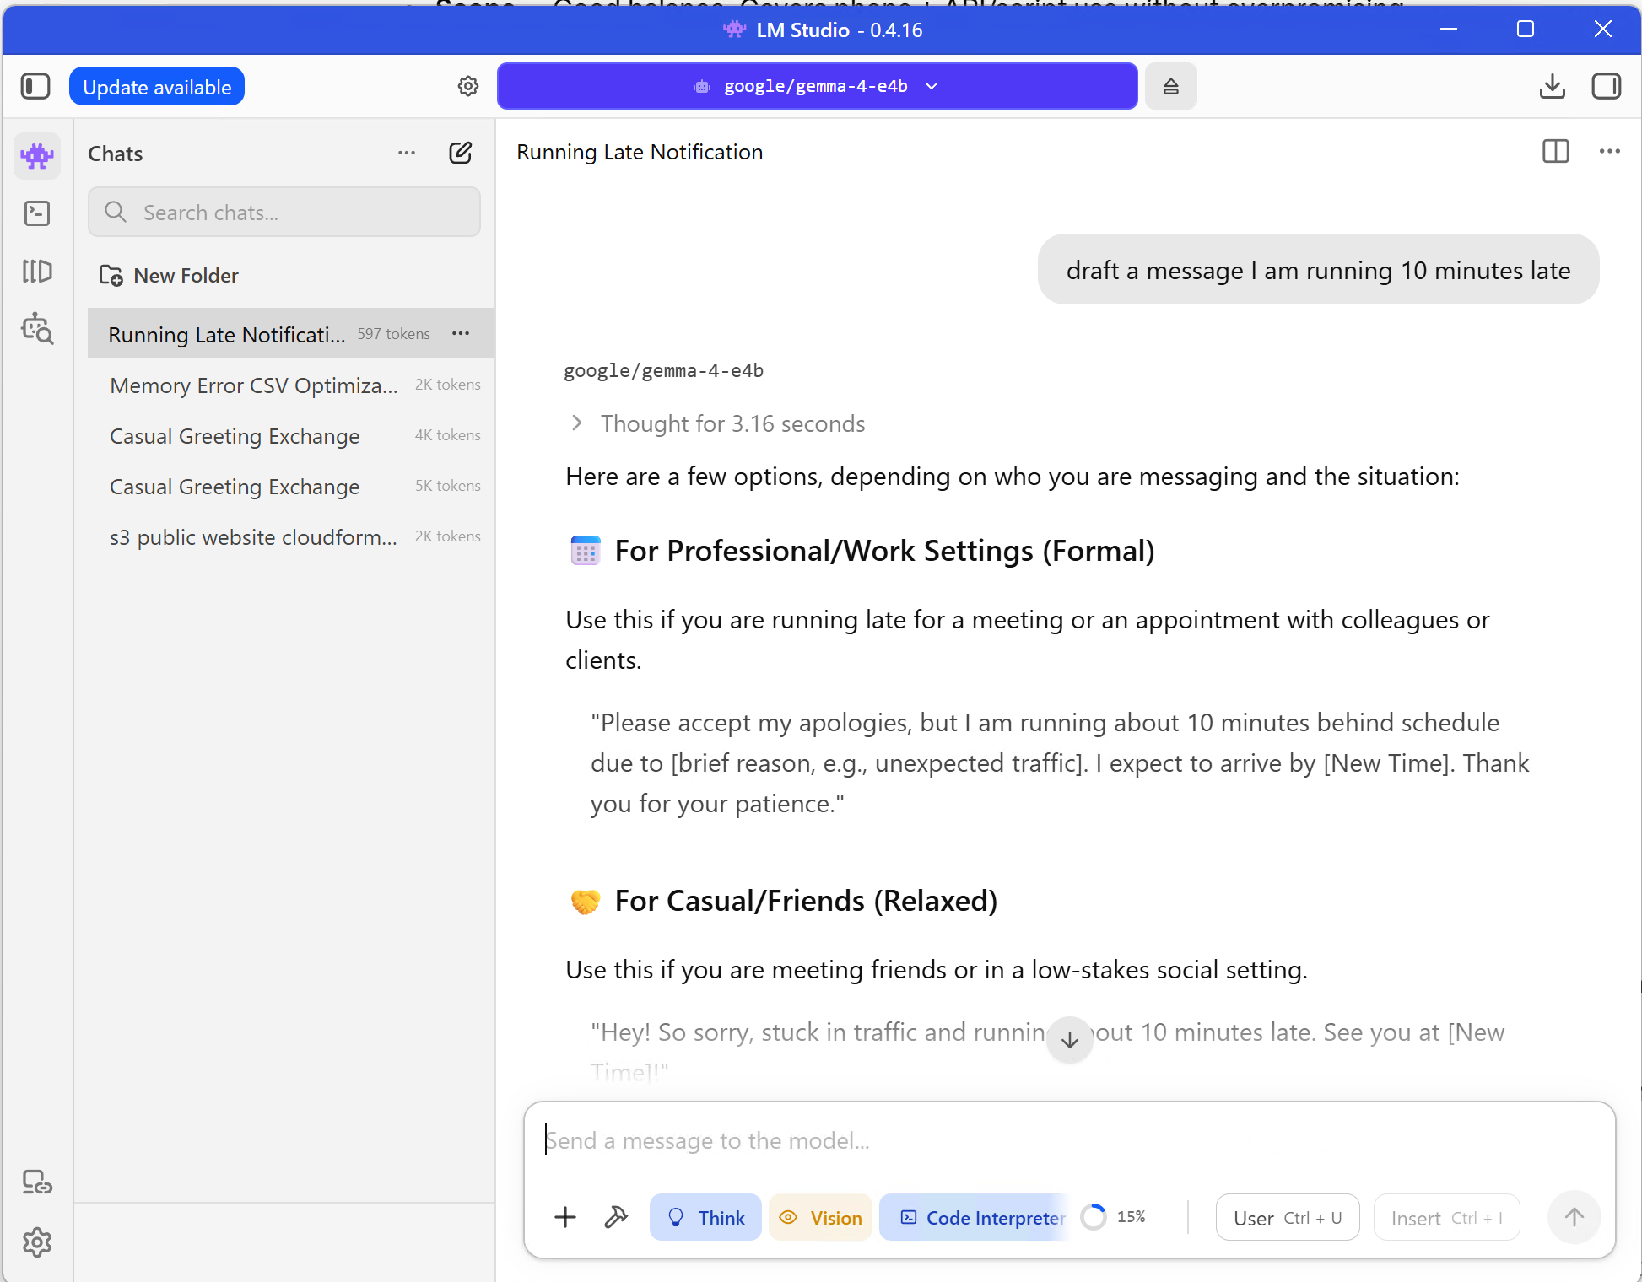Create a new chat
1642x1282 pixels.
coord(461,153)
